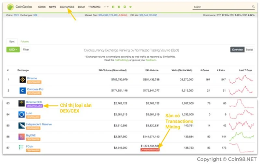The height and width of the screenshot is (164, 260).
Task: Click the BigONE exchange logo
Action: coord(21,136)
